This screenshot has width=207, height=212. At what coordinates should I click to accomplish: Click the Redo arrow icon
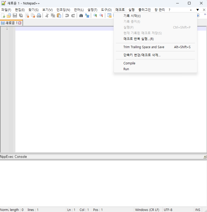coord(73,16)
